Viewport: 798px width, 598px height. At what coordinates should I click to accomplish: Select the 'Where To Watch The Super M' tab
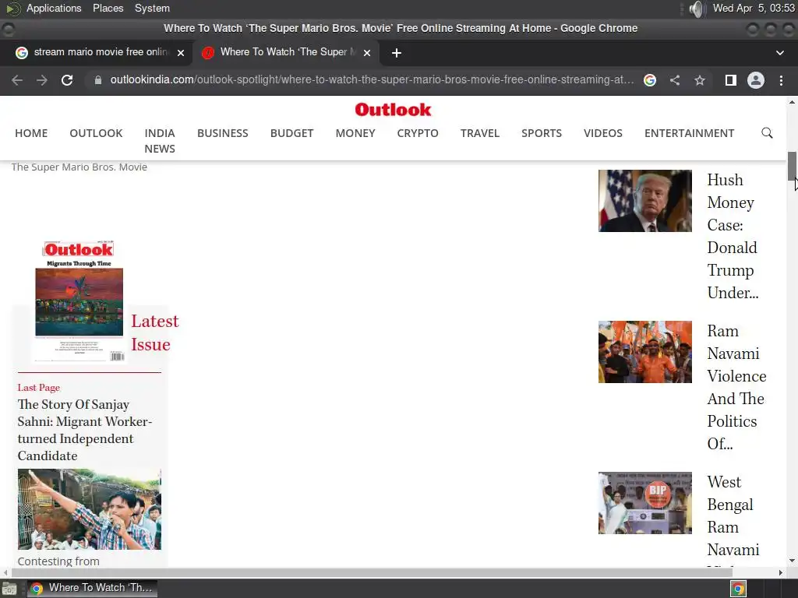tap(286, 53)
